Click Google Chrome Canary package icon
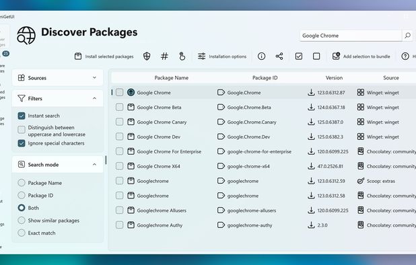 131,122
